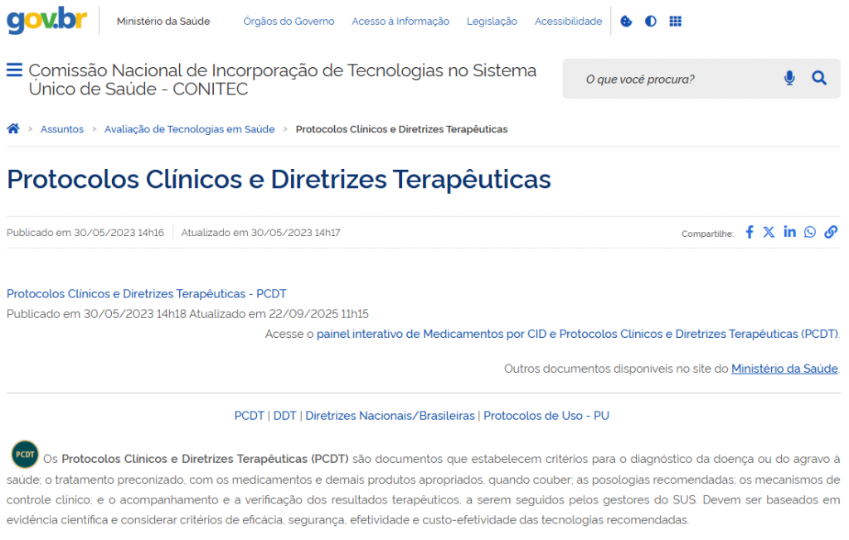Start voice search with microphone icon
This screenshot has height=540, width=849.
coord(789,79)
